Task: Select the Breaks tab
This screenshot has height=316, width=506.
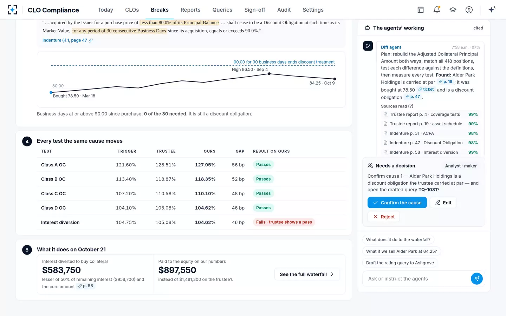Action: tap(160, 10)
